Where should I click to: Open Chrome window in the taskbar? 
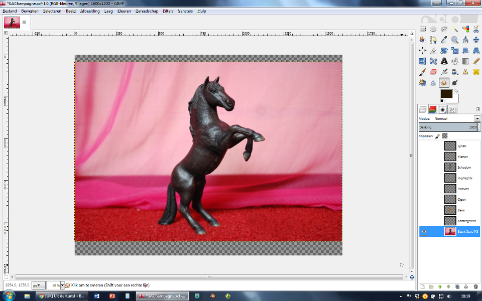pos(61,296)
